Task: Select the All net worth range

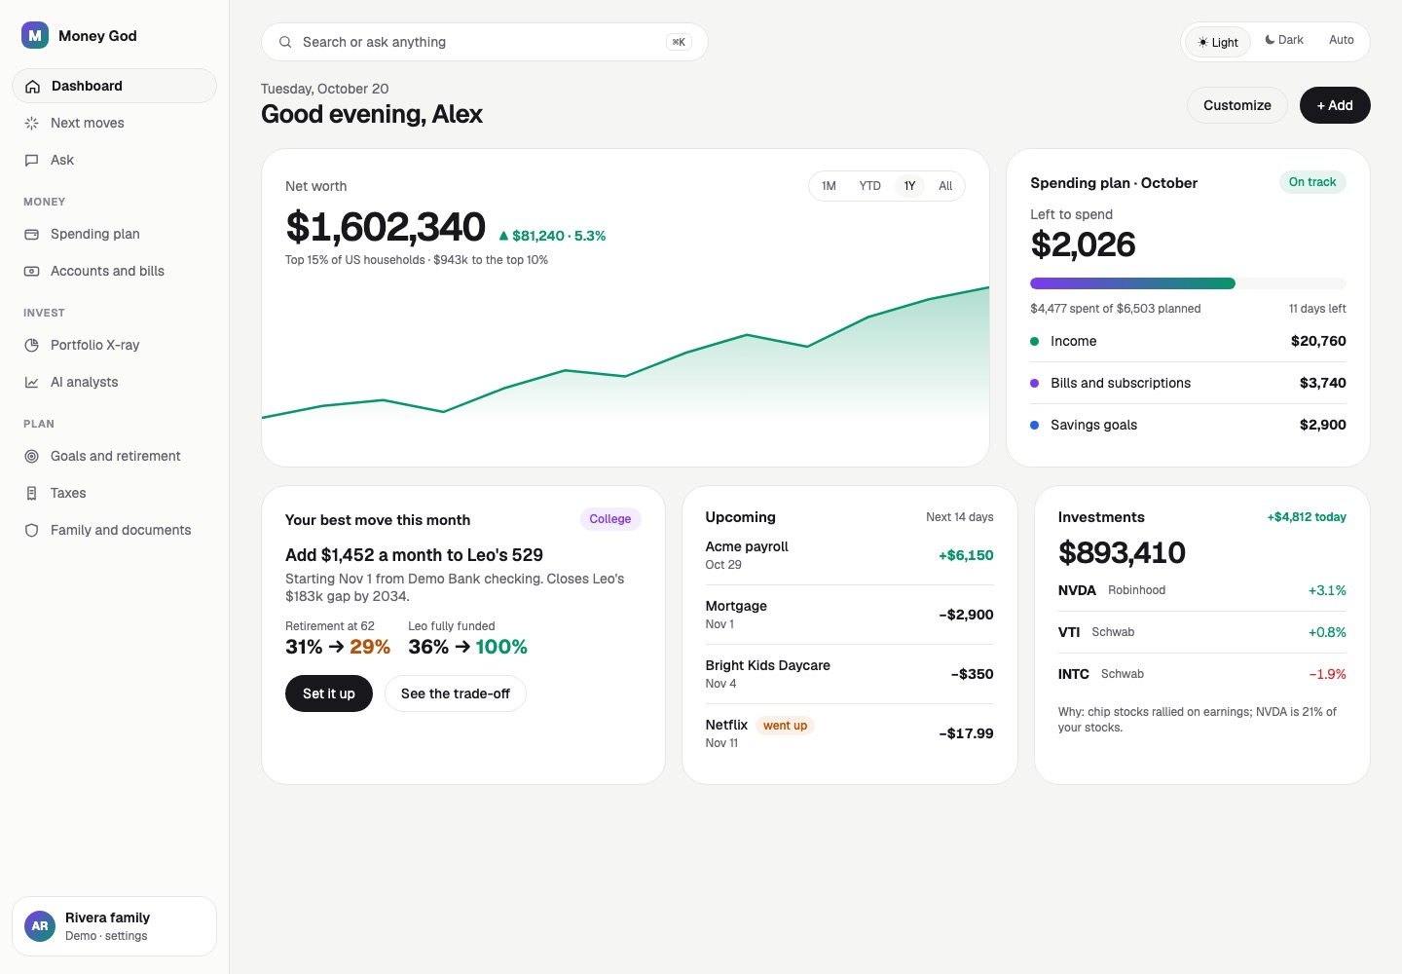Action: [945, 186]
